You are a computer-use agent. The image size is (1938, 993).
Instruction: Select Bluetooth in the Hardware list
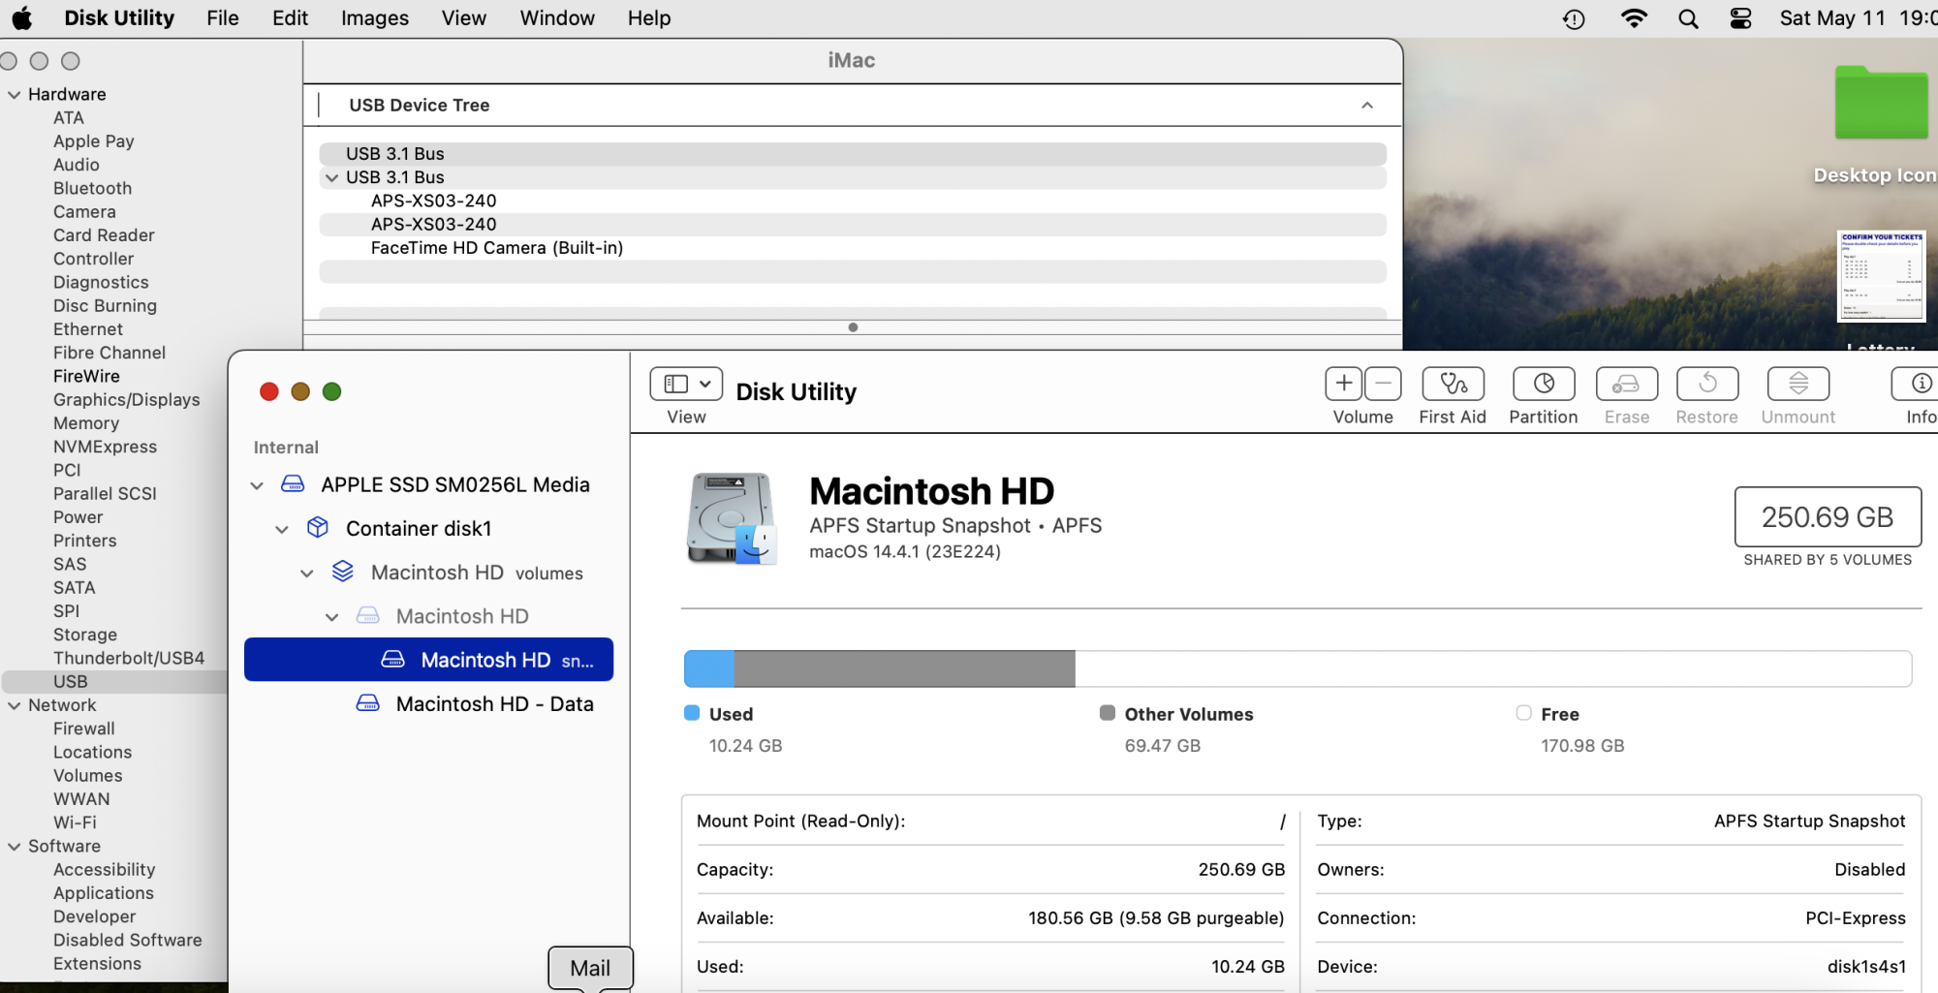point(92,188)
